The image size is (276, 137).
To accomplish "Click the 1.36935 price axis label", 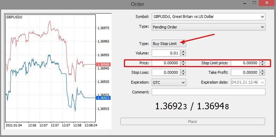I will tap(103, 81).
